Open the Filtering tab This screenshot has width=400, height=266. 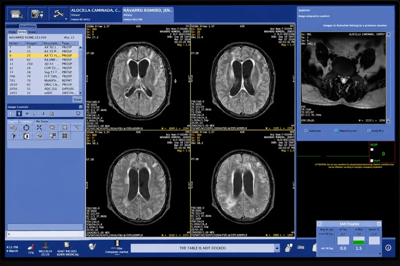point(26,121)
